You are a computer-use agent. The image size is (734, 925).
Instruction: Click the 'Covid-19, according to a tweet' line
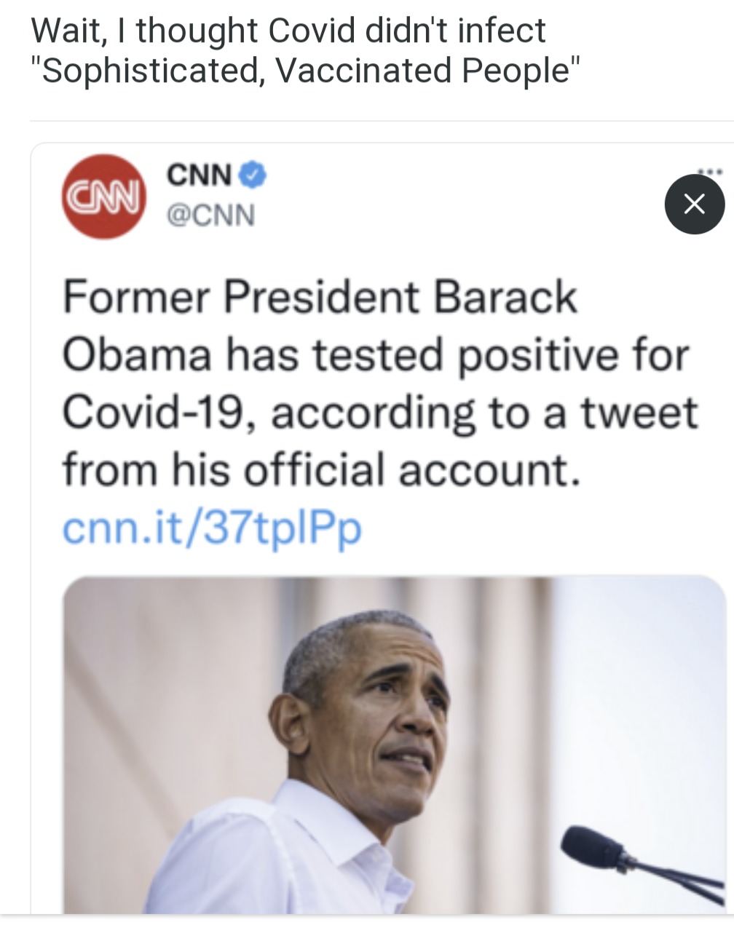pyautogui.click(x=379, y=413)
